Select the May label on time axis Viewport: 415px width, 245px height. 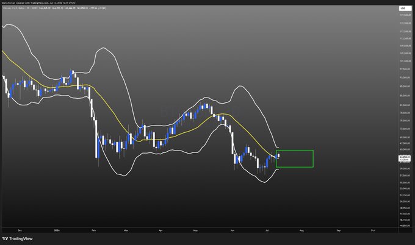tap(195, 230)
